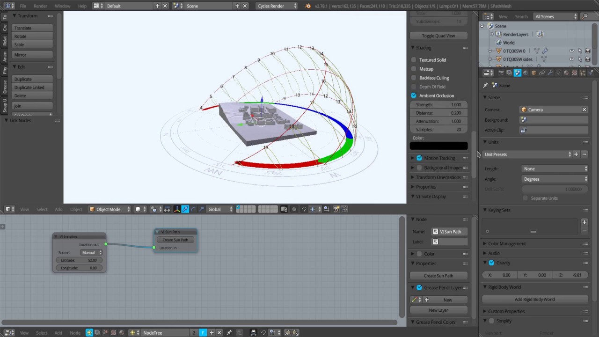Click the Toggle Quad View button

click(x=438, y=36)
